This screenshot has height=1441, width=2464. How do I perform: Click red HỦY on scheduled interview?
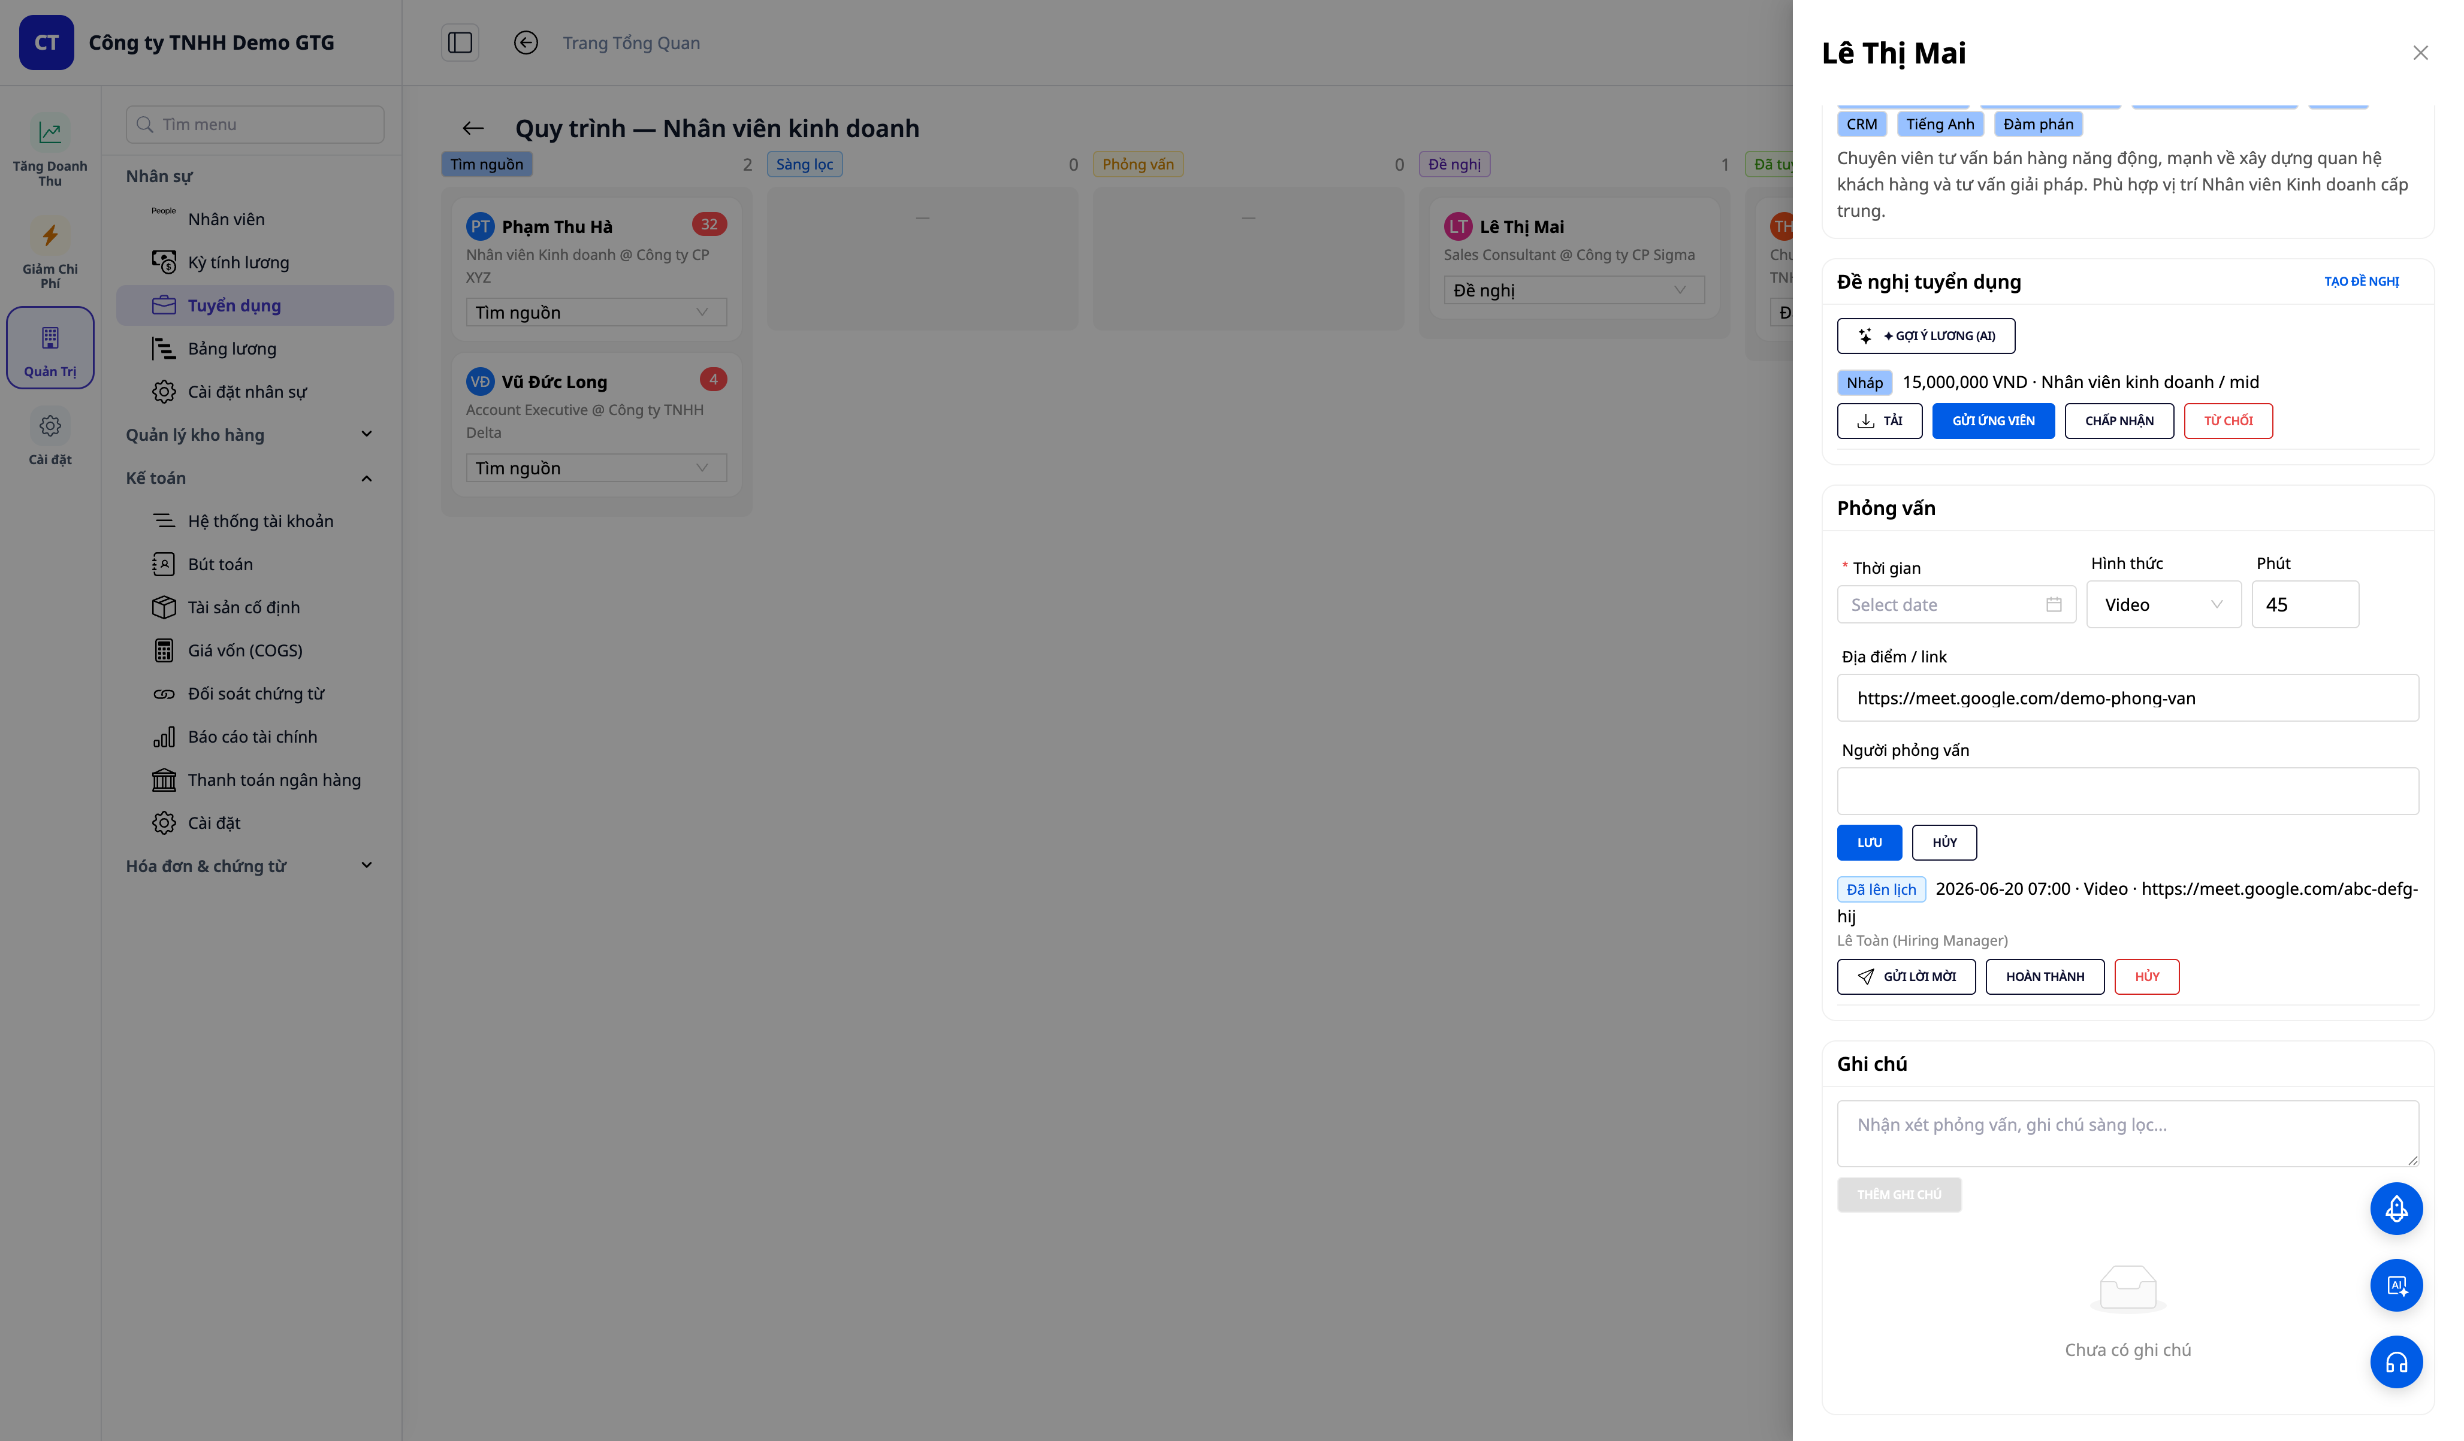pyautogui.click(x=2146, y=976)
